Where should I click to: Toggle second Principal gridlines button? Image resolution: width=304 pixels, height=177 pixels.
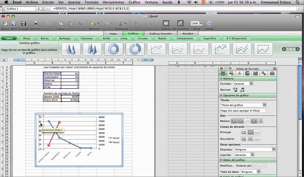tap(251, 132)
